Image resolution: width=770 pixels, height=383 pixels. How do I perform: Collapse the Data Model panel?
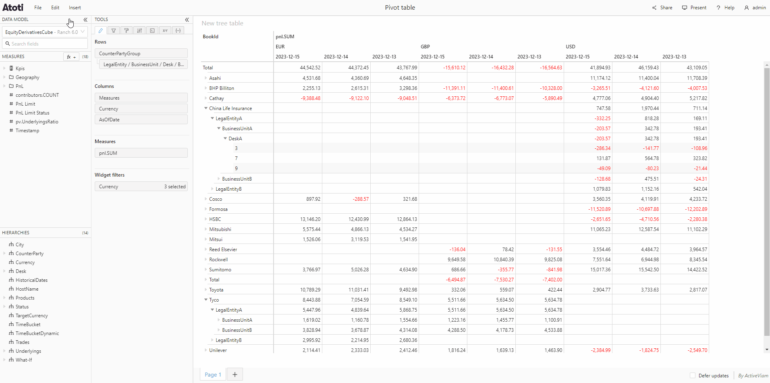[x=85, y=19]
